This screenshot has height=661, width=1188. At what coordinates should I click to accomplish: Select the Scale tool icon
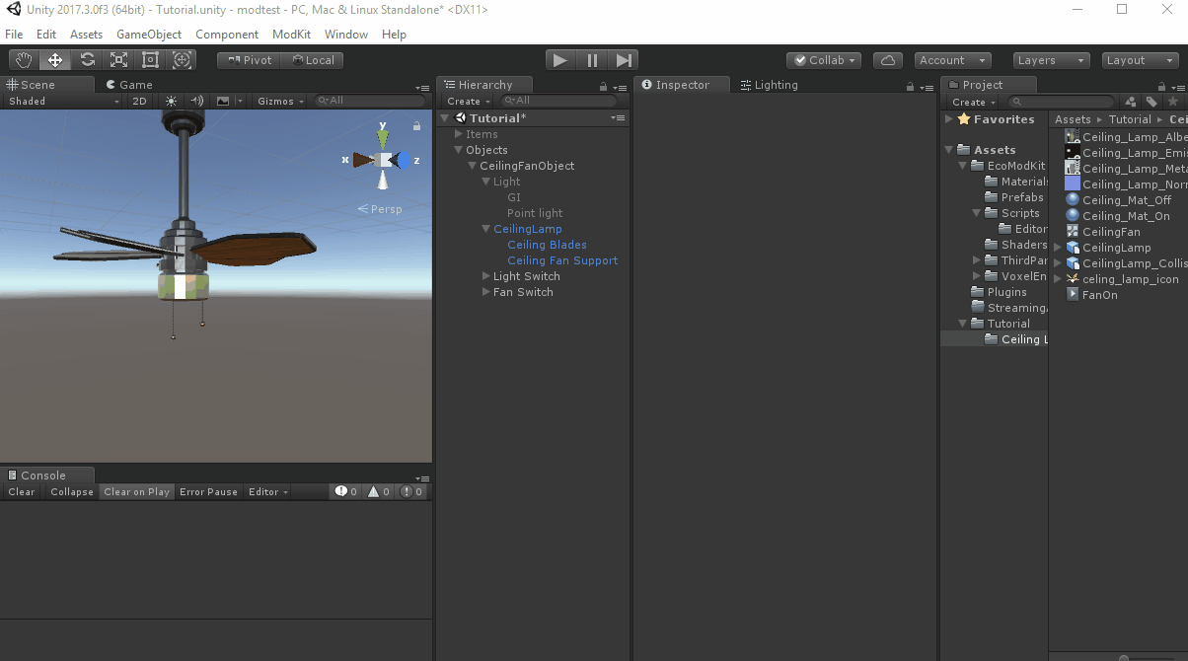pos(119,60)
